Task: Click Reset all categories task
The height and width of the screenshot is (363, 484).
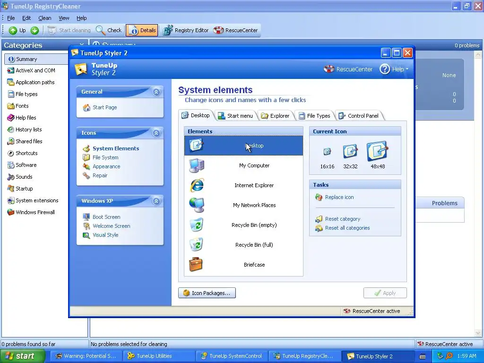Action: coord(342,228)
